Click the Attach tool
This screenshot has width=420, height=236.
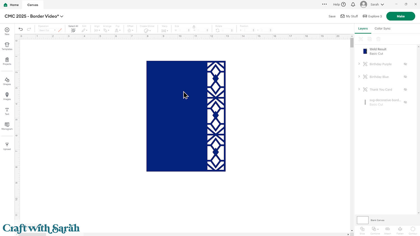point(388,230)
